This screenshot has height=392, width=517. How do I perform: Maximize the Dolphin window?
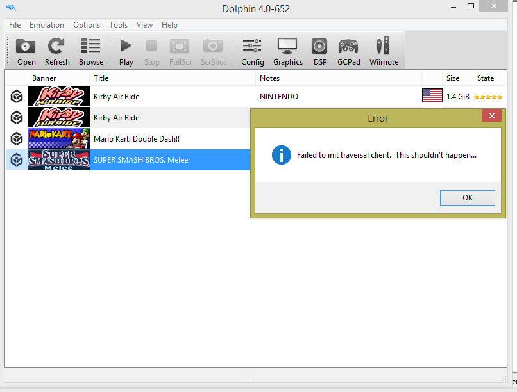[x=471, y=6]
